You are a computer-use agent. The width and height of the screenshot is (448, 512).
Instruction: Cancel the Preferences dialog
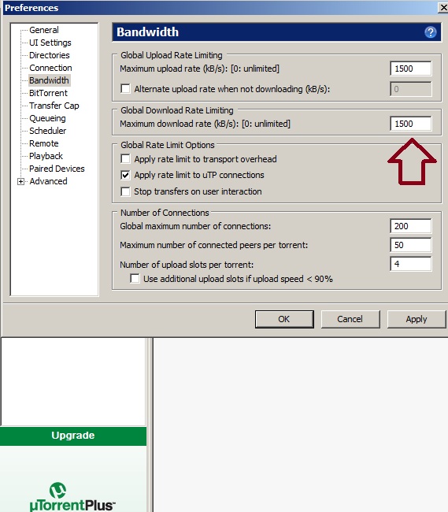[x=350, y=319]
